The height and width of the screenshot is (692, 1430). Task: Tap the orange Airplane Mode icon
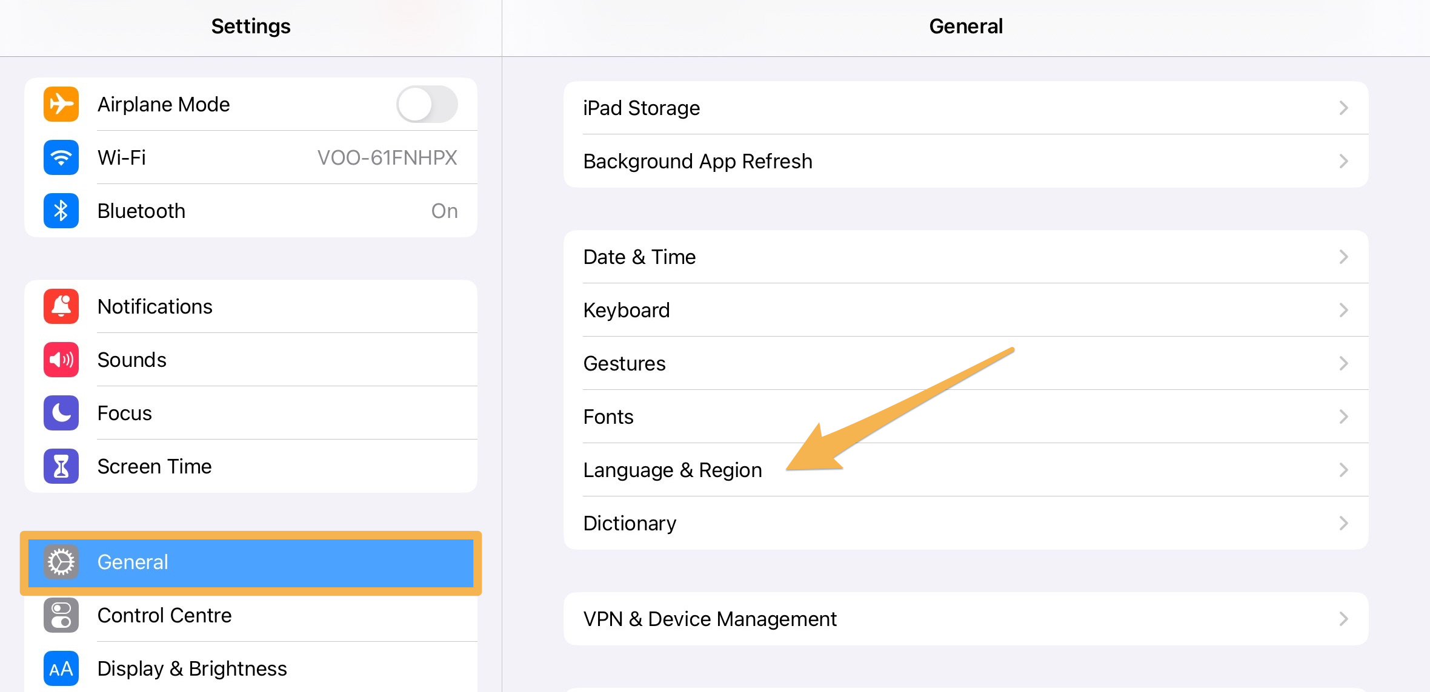[x=61, y=104]
